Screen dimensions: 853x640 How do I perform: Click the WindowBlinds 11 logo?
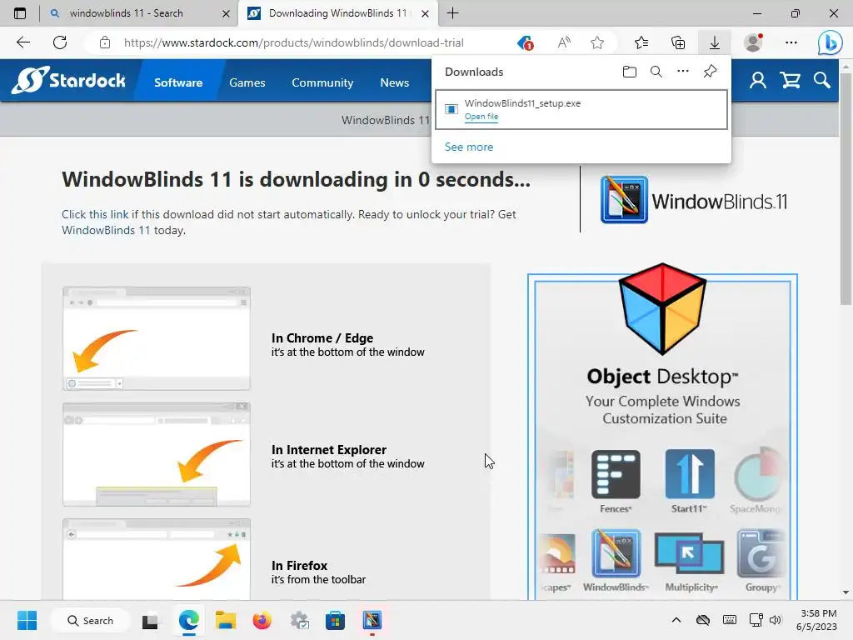[694, 200]
